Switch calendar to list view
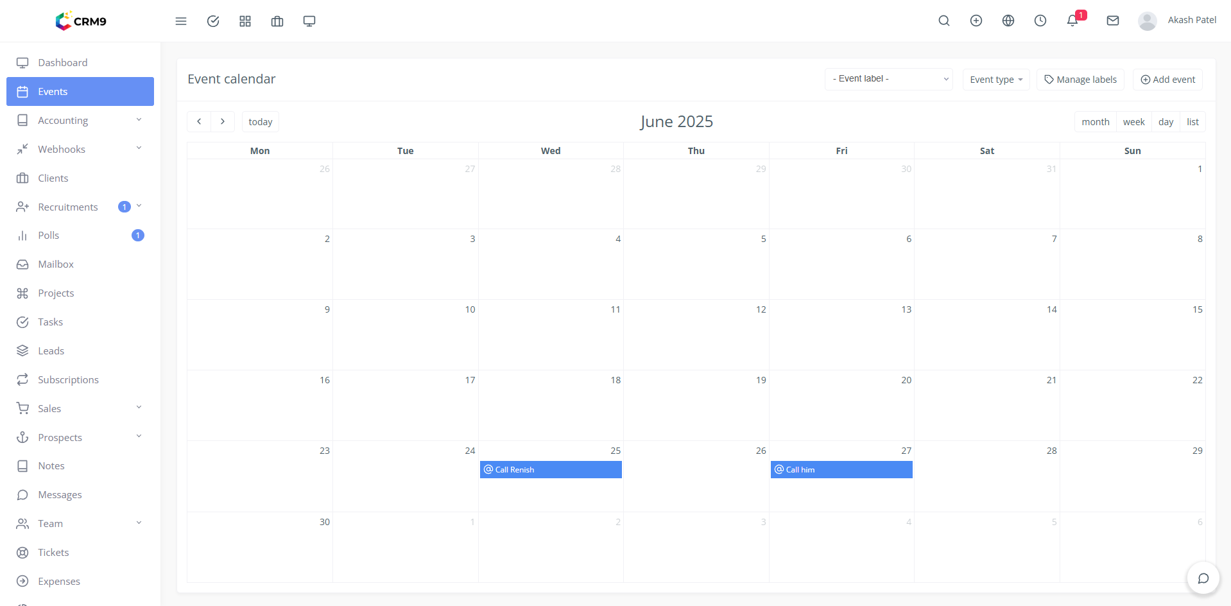This screenshot has height=606, width=1231. tap(1192, 122)
